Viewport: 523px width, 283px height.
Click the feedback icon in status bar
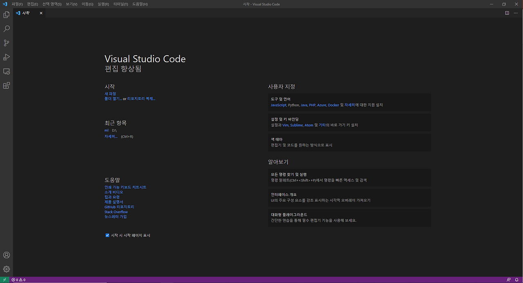point(509,280)
